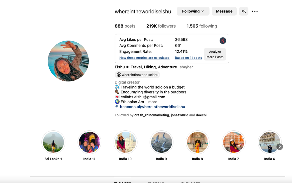This screenshot has height=183, width=292.
Task: Open the 1,505 following list
Action: [202, 26]
